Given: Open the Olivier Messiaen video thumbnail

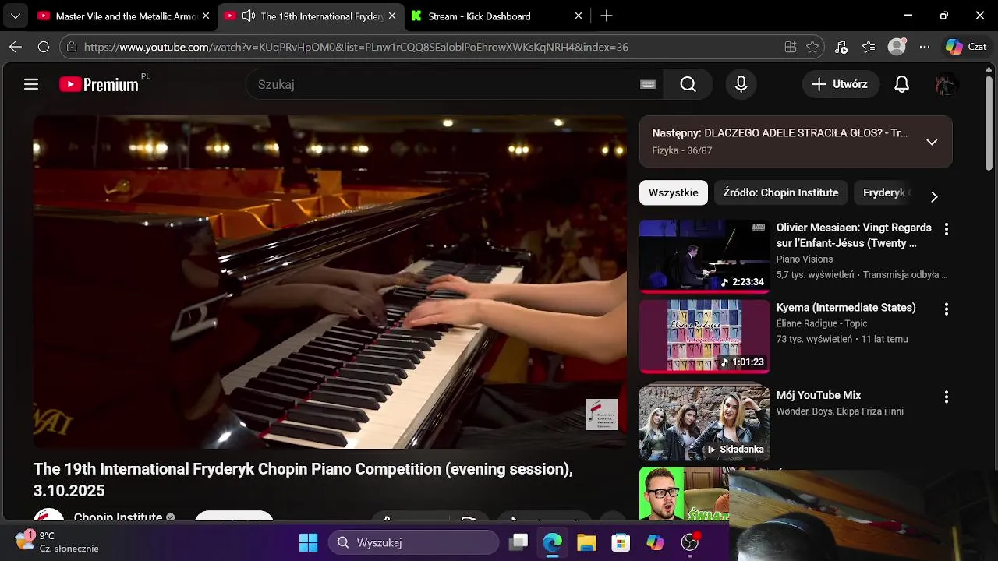Looking at the screenshot, I should pyautogui.click(x=705, y=256).
